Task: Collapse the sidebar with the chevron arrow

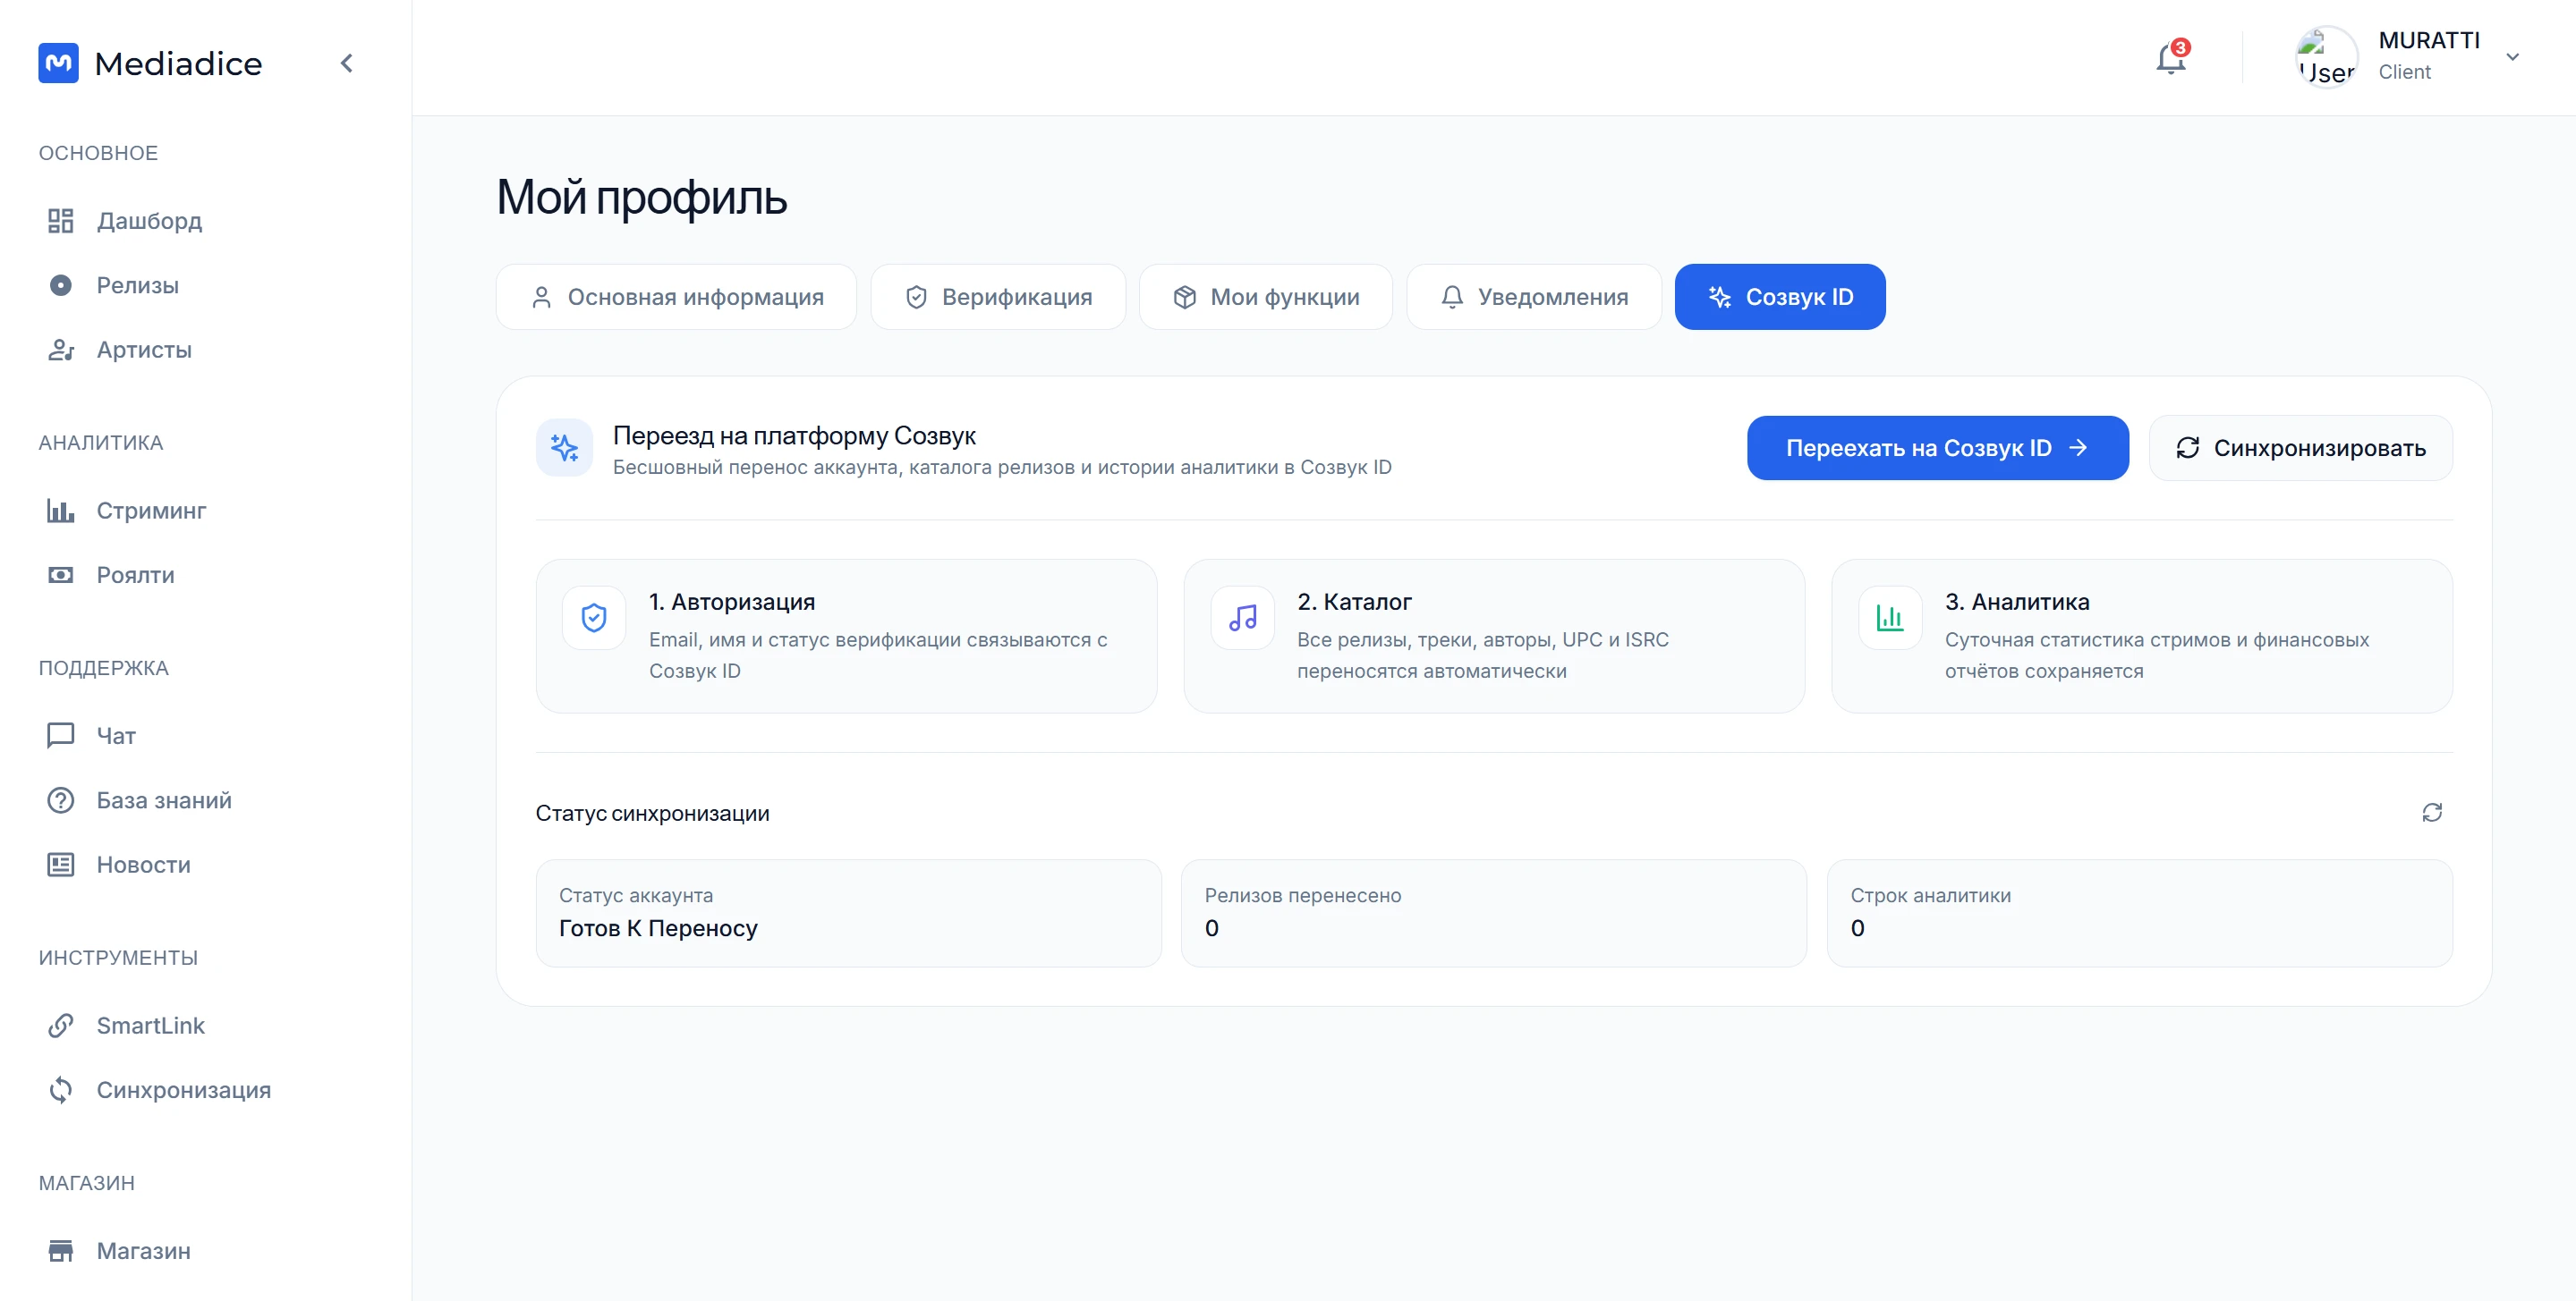Action: coord(346,63)
